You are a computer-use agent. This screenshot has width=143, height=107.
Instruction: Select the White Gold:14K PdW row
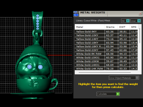[x=106, y=69]
